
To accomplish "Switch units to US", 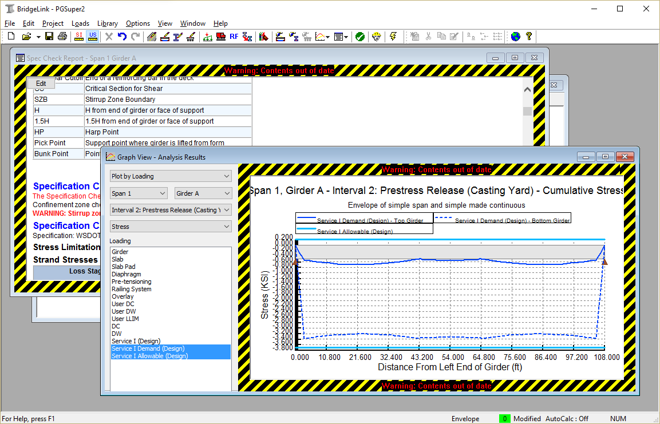I will (x=93, y=37).
